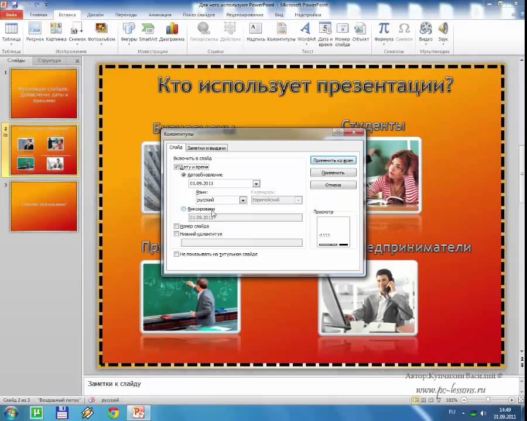Expand the Таблица dropdown arrow
The width and height of the screenshot is (527, 421).
11,44
